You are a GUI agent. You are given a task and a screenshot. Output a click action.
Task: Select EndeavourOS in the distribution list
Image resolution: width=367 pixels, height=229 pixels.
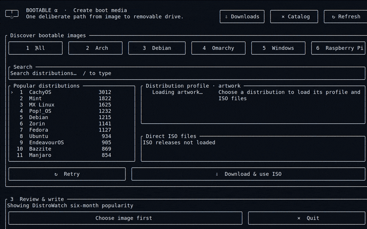coord(72,143)
